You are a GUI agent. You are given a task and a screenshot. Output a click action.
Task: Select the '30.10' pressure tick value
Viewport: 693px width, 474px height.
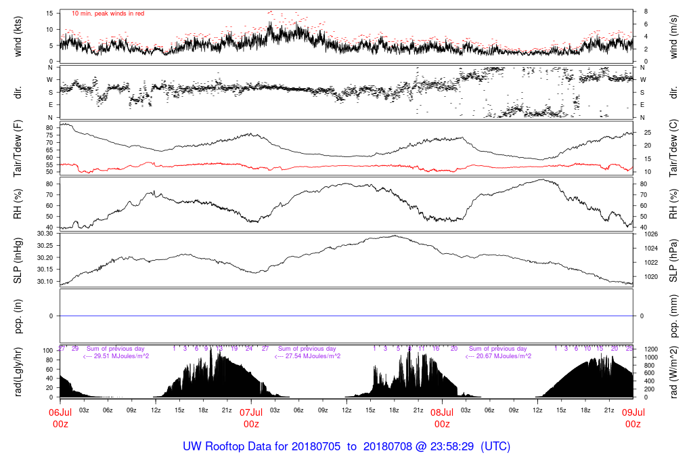coord(45,281)
